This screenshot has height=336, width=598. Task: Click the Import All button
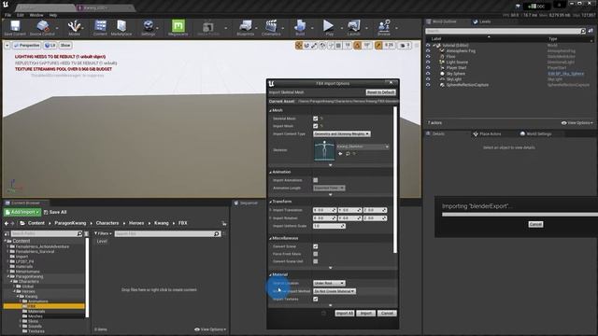(x=345, y=314)
